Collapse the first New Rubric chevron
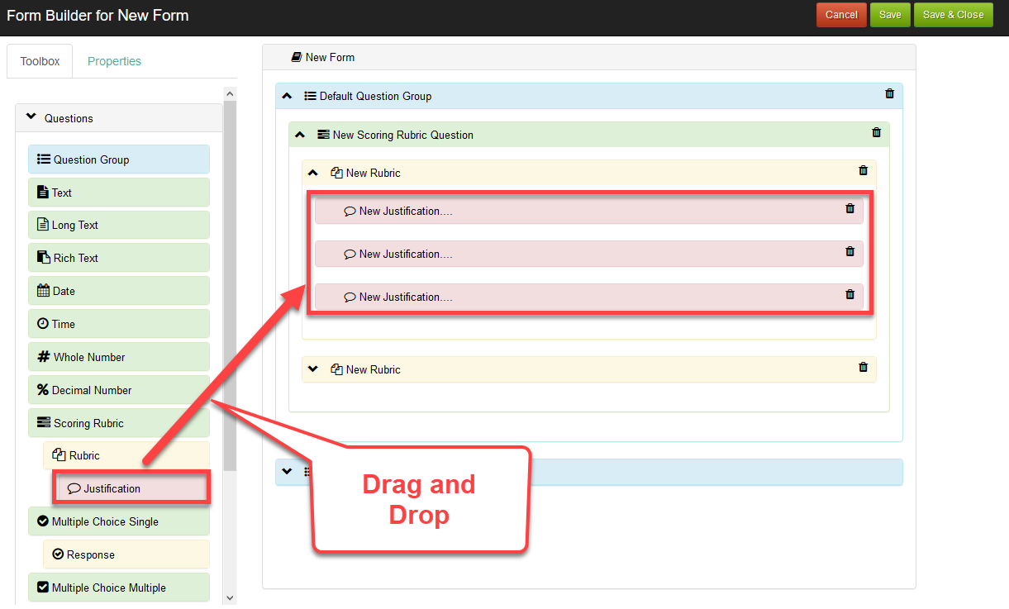The image size is (1009, 609). (312, 173)
